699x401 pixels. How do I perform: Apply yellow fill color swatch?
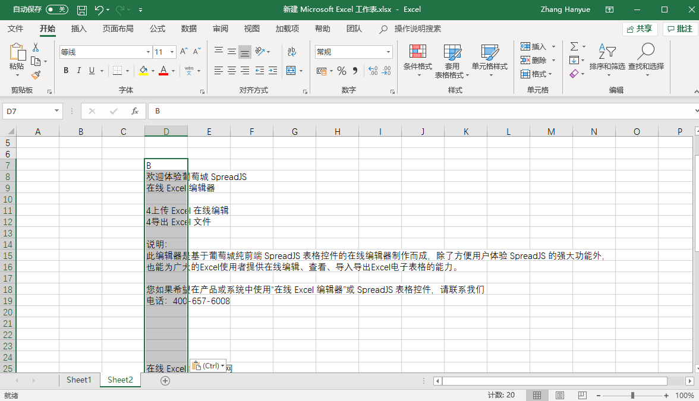[x=143, y=70]
